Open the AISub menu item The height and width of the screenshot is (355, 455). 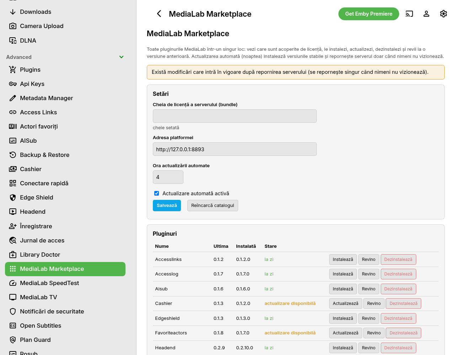(x=65, y=141)
